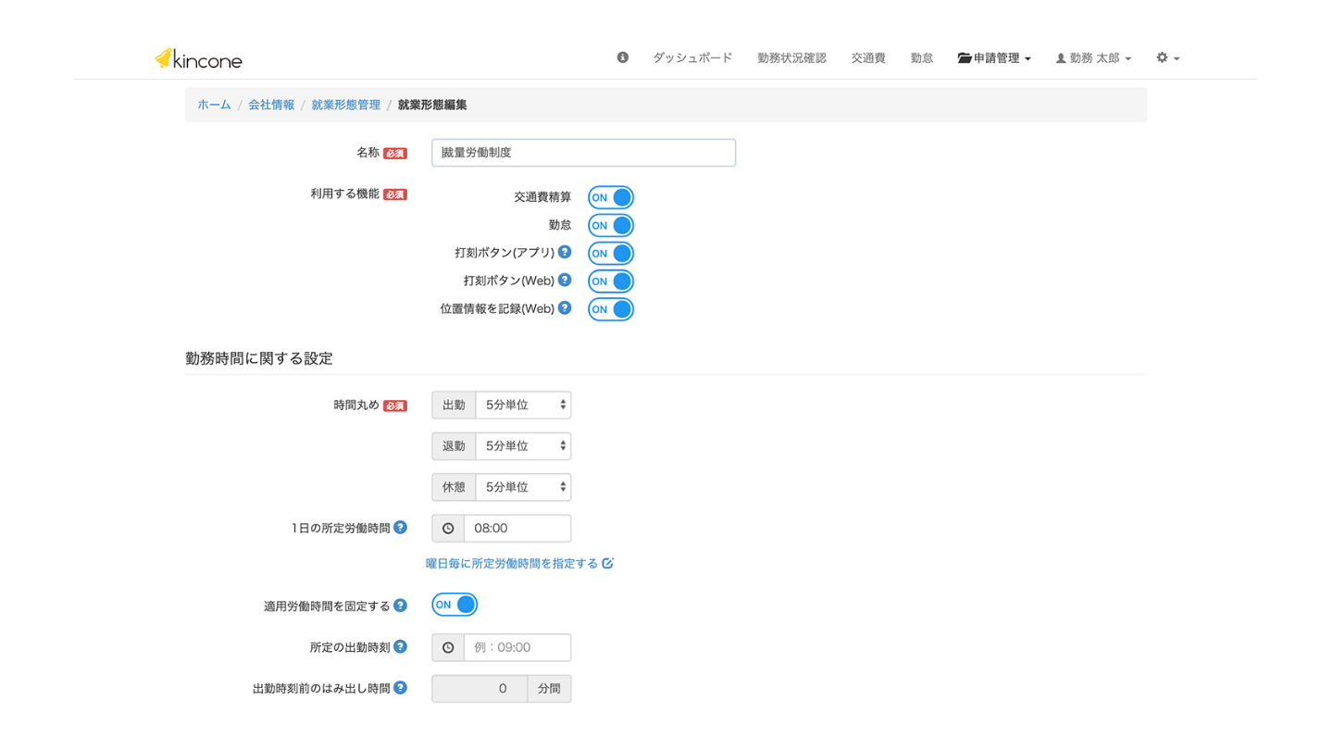Click help icon next to 打刻ボタン(Web)

coord(565,280)
